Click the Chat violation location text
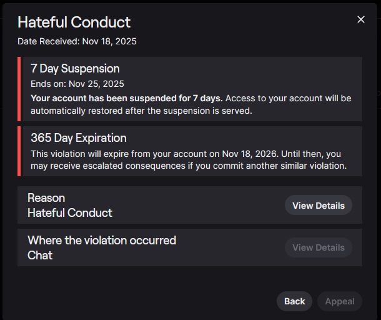This screenshot has height=320, width=381. point(40,255)
